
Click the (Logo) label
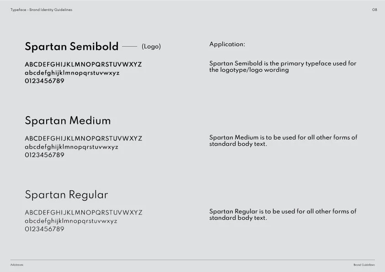pyautogui.click(x=151, y=46)
